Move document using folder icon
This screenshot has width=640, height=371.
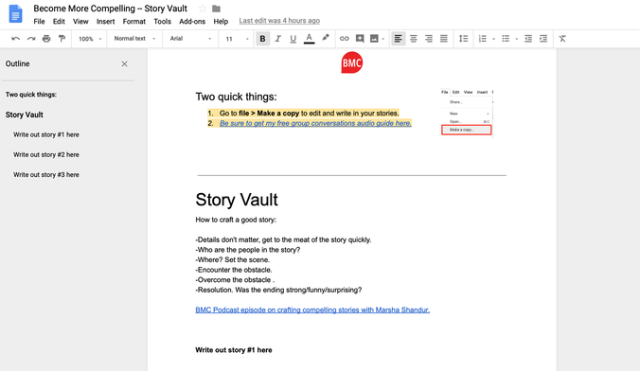pos(216,9)
